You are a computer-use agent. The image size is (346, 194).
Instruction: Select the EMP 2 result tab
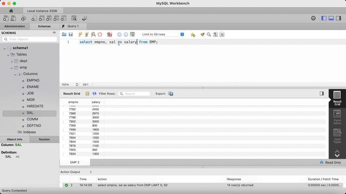click(75, 162)
